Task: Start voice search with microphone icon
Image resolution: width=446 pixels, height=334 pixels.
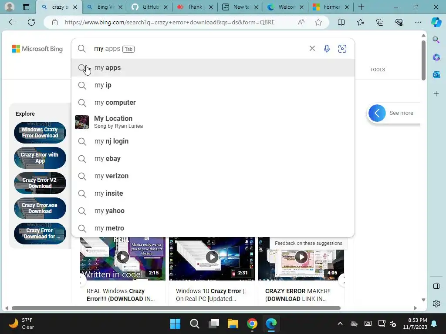Action: 327,49
